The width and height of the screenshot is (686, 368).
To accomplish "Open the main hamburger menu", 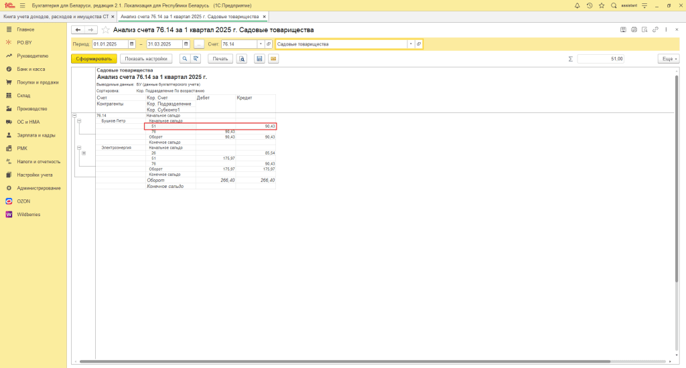I will (22, 5).
